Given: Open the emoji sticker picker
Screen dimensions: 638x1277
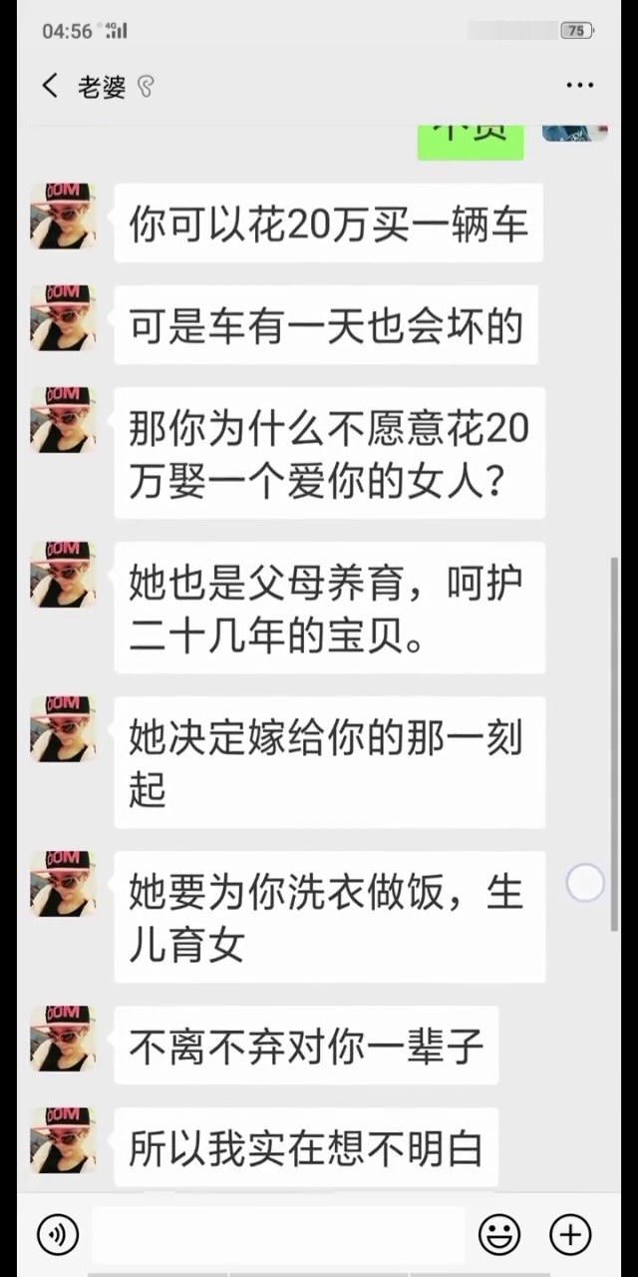Looking at the screenshot, I should coord(499,1235).
